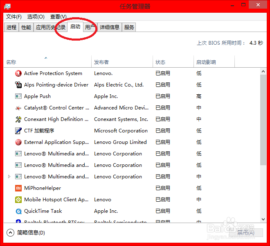Click 已启用 status of MiPhoneHelper

tap(163, 188)
